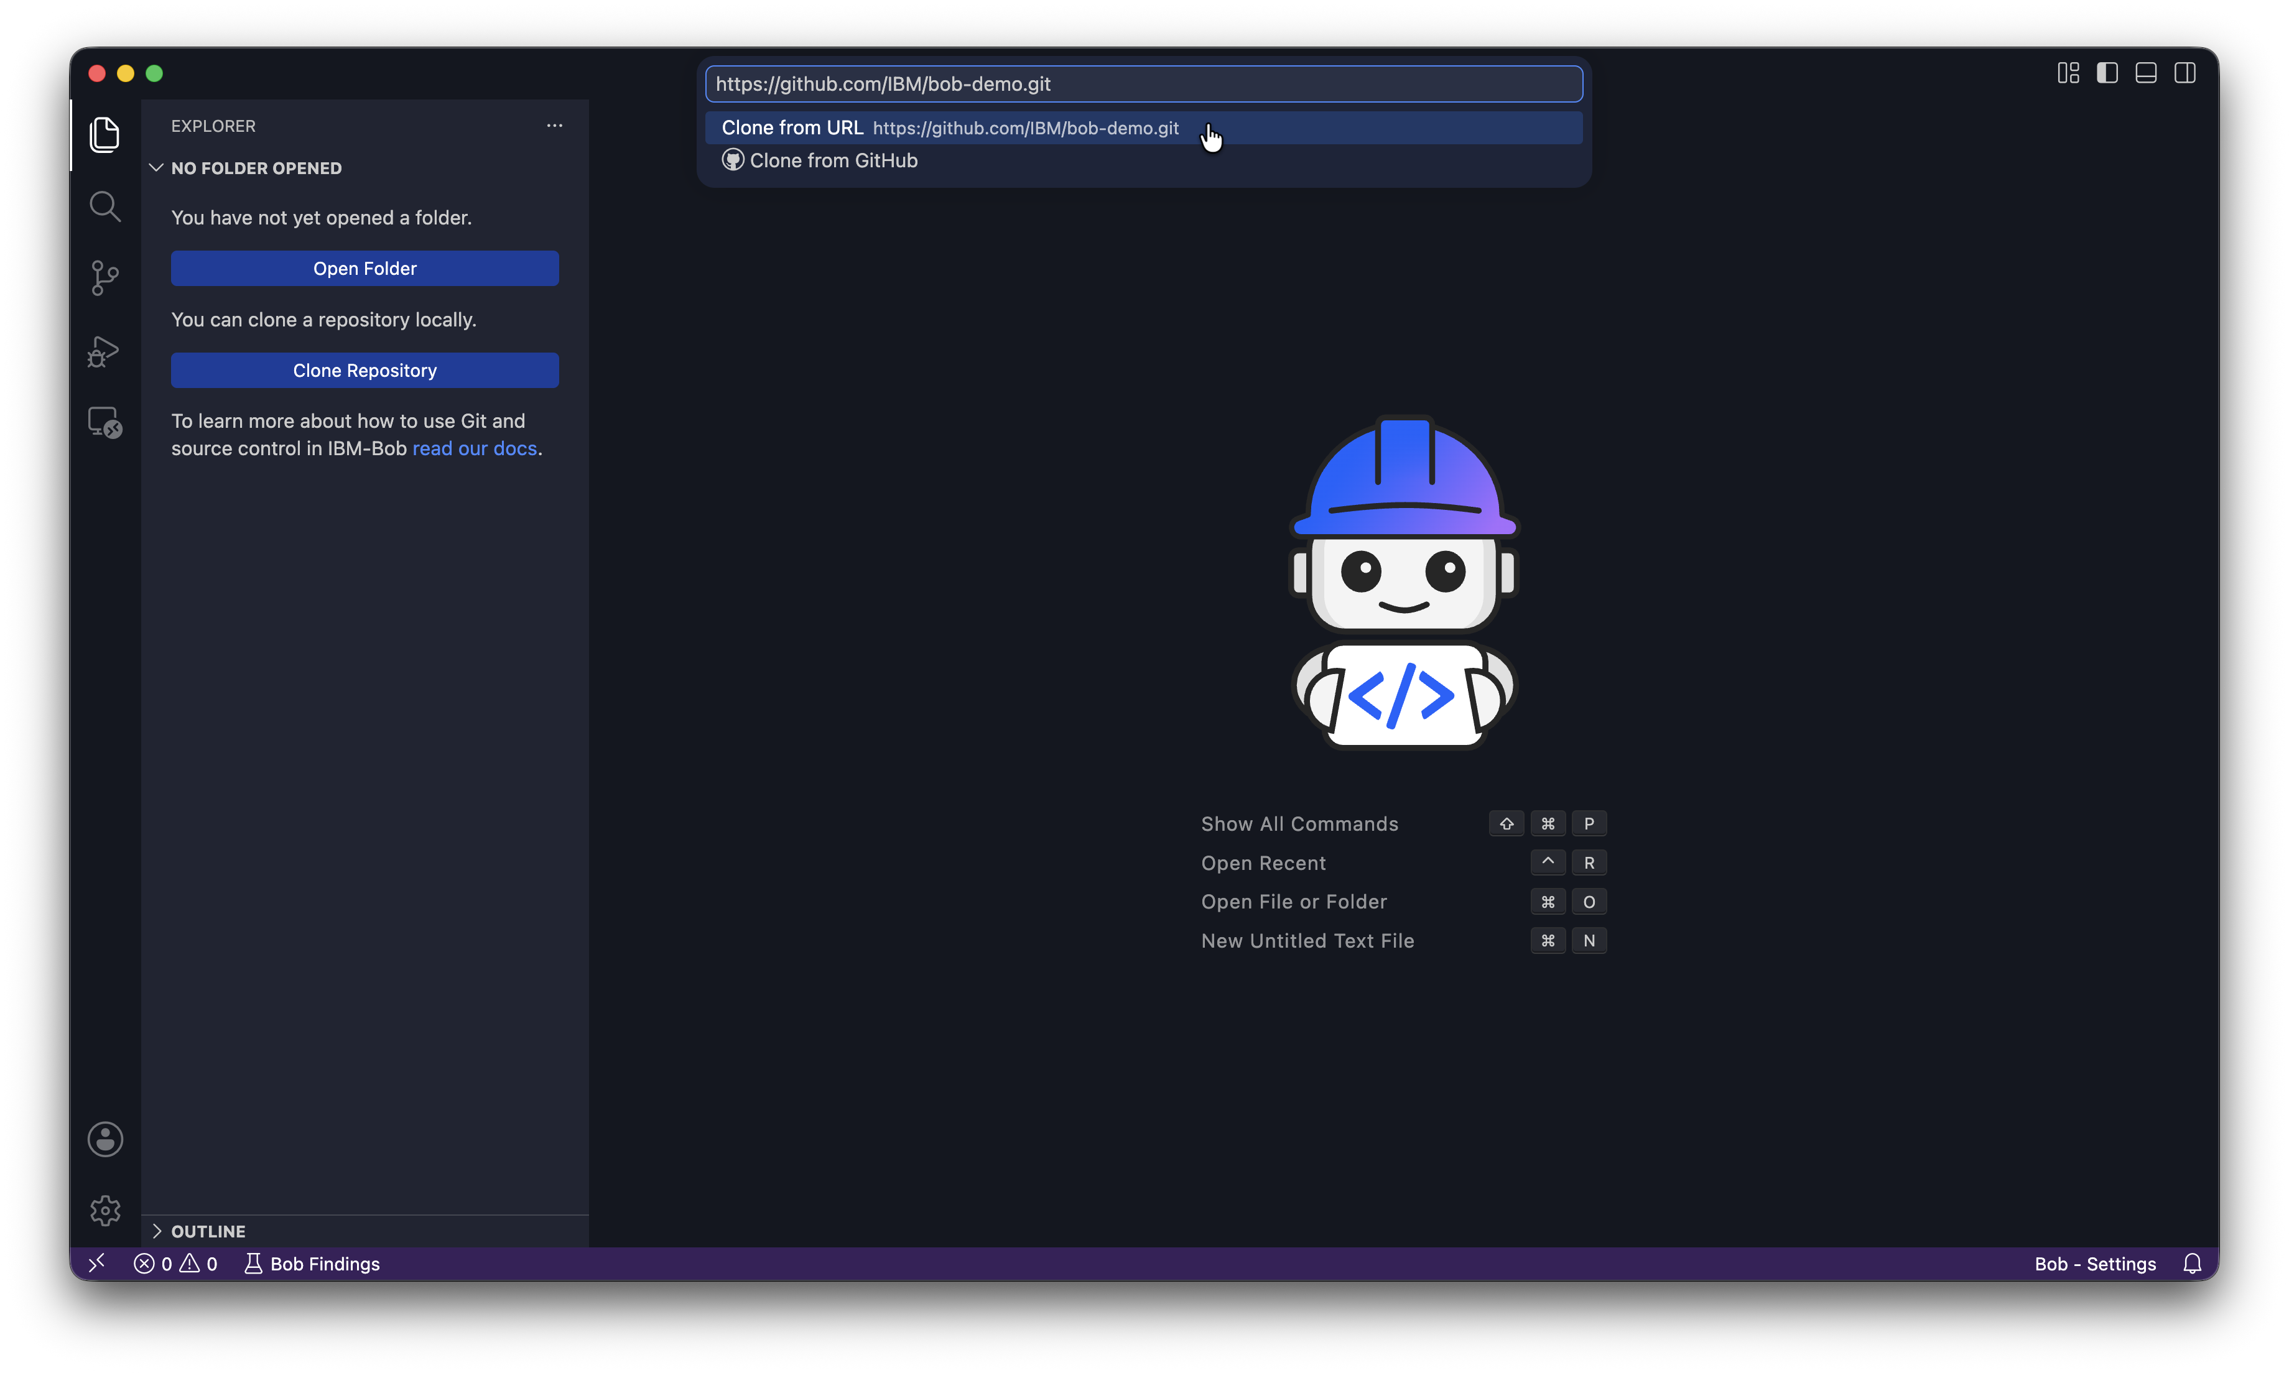Image resolution: width=2289 pixels, height=1373 pixels.
Task: Click the repository URL input field
Action: tap(1144, 84)
